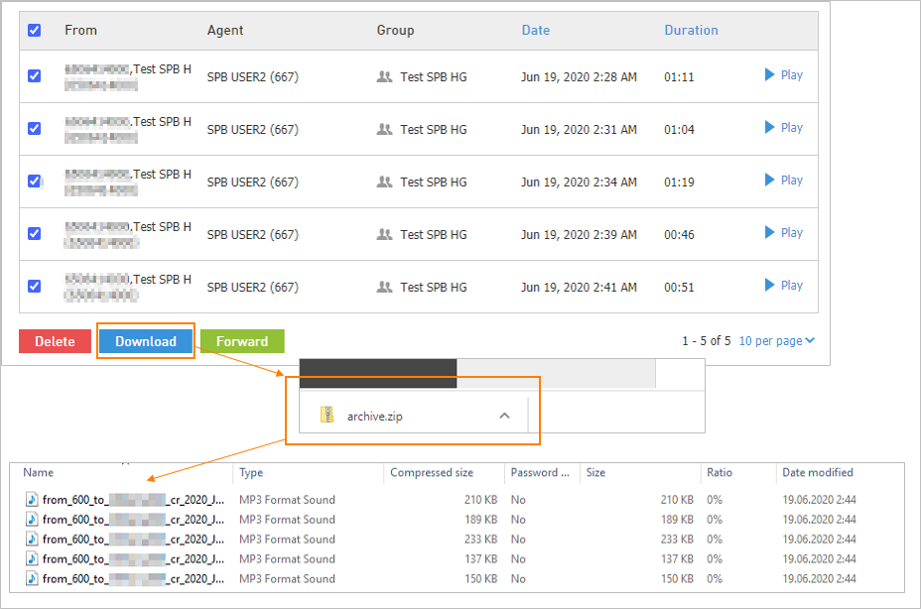Expand the archive.zip download options chevron
Image resolution: width=921 pixels, height=609 pixels.
[x=504, y=416]
